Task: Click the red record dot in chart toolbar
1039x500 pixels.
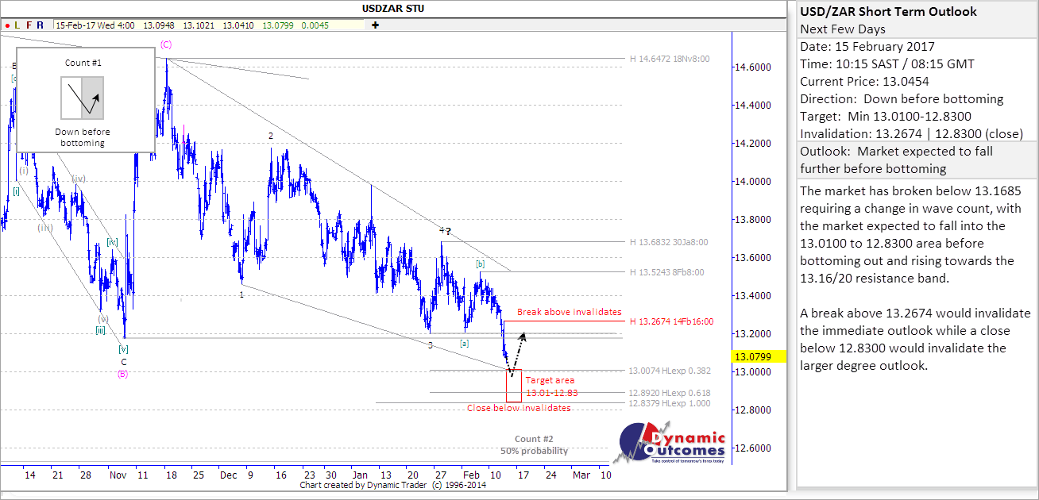Action: [7, 25]
